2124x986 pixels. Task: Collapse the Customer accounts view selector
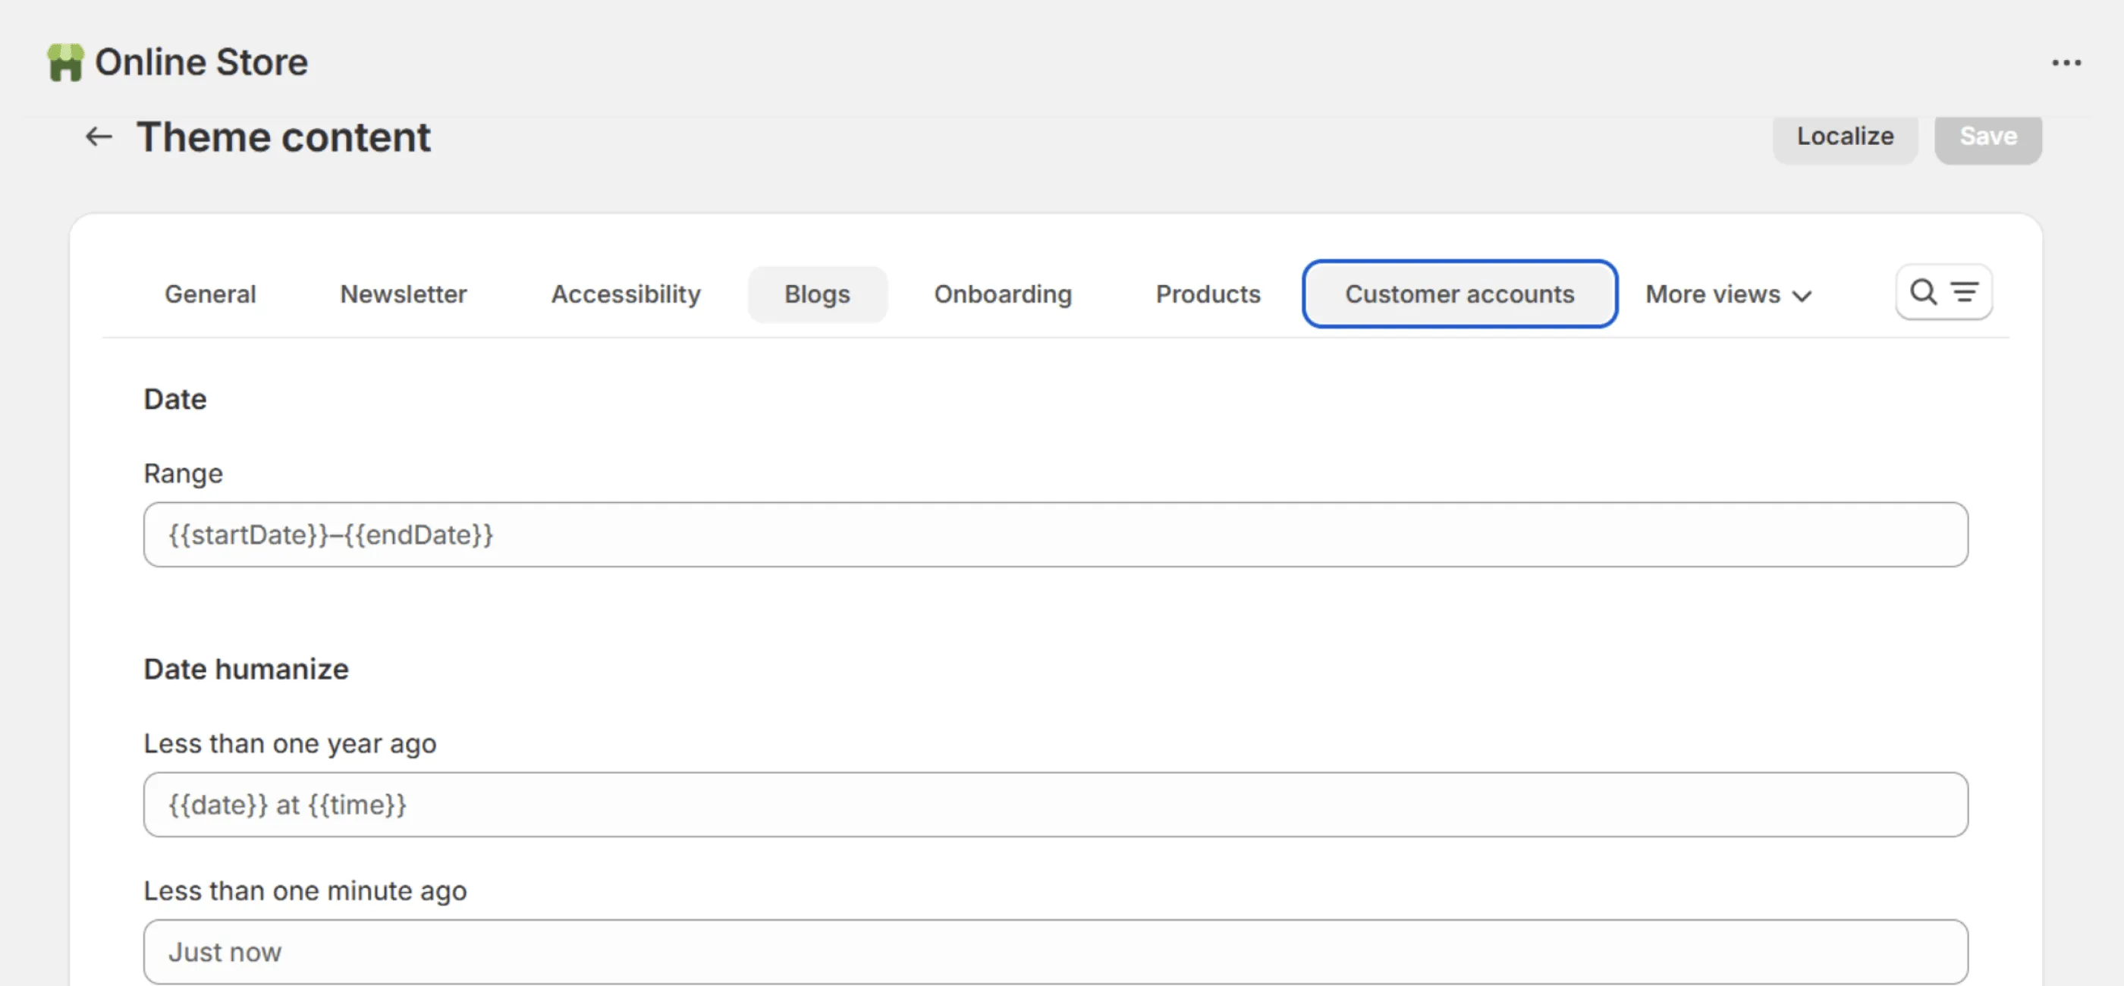1459,294
